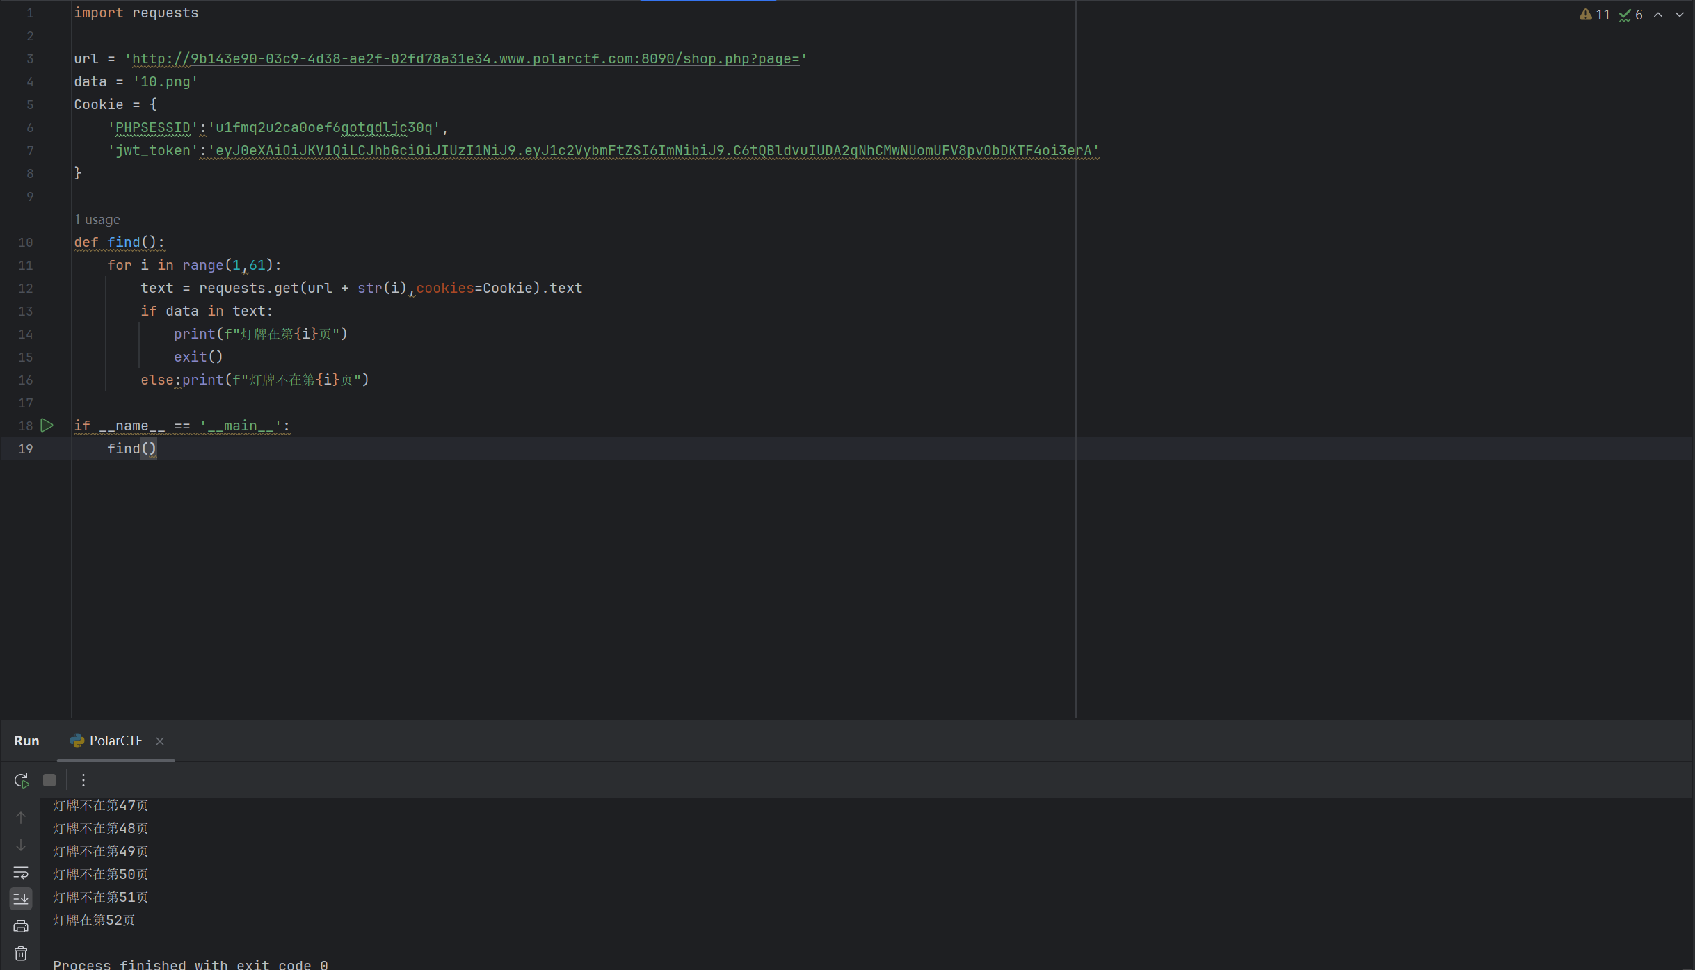This screenshot has width=1695, height=970.
Task: Toggle soft-wrap in the run console
Action: [x=21, y=872]
